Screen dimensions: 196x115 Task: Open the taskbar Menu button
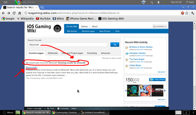click(x=8, y=113)
